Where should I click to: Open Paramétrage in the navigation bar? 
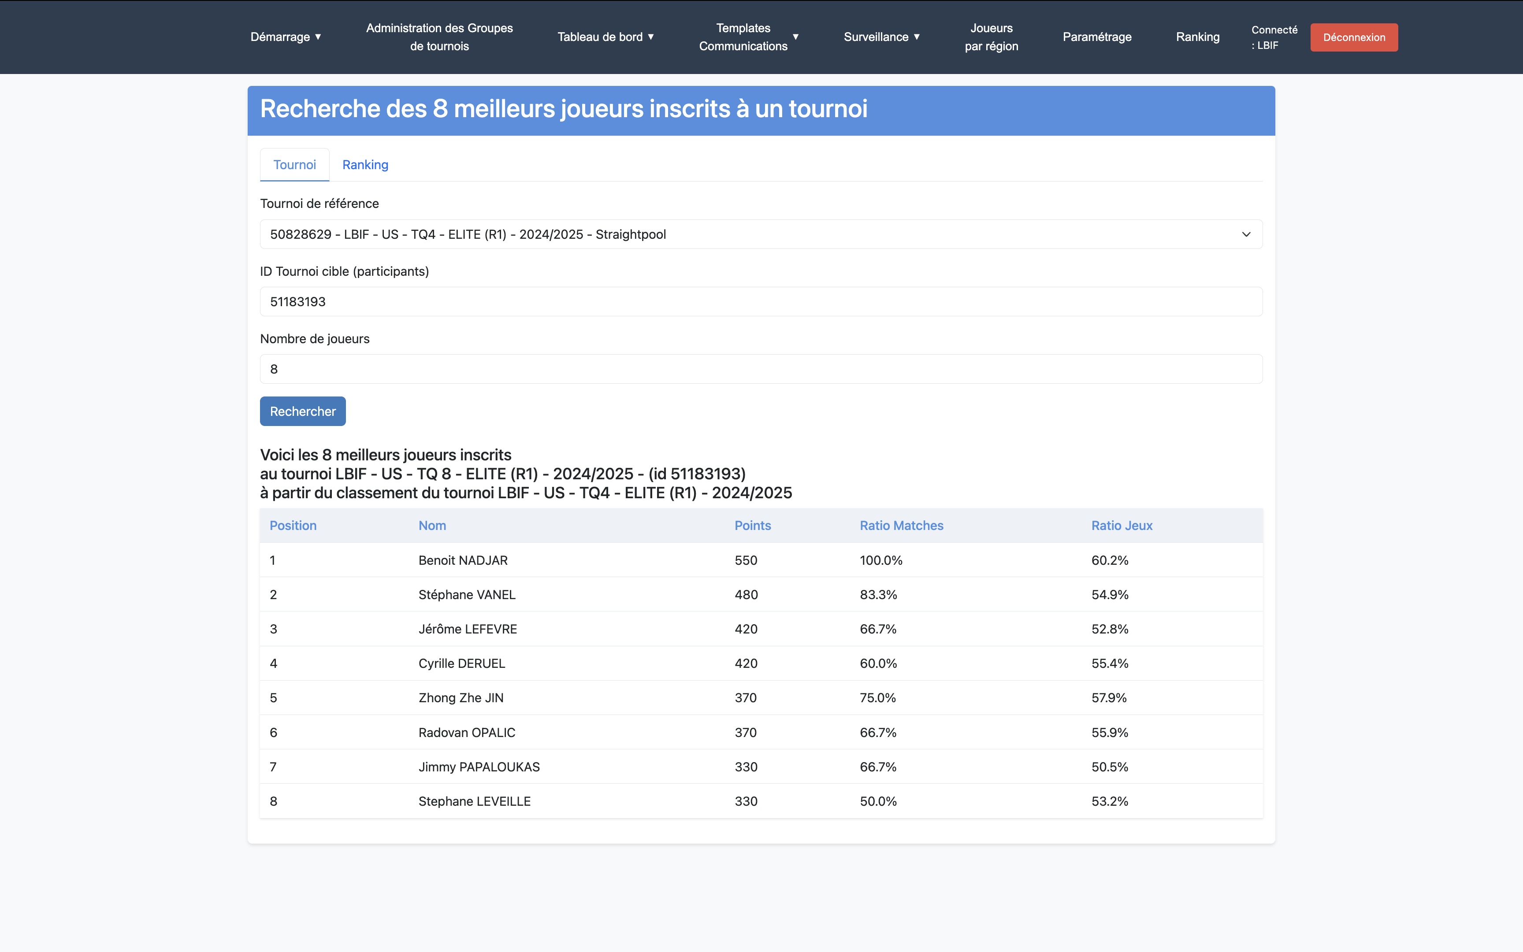tap(1096, 37)
